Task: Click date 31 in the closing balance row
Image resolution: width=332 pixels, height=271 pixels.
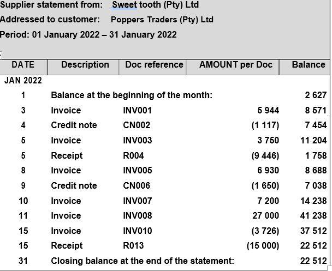Action: pos(23,261)
